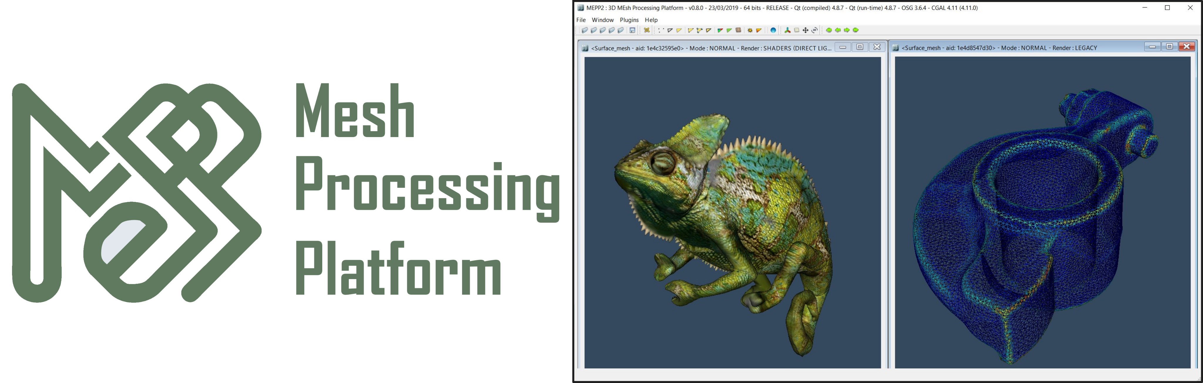Click the first open-folder toolbar icon
Image resolution: width=1203 pixels, height=383 pixels.
(x=585, y=30)
